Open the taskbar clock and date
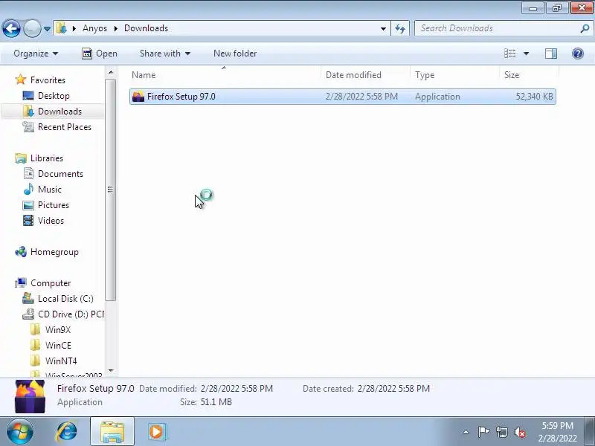 [557, 432]
